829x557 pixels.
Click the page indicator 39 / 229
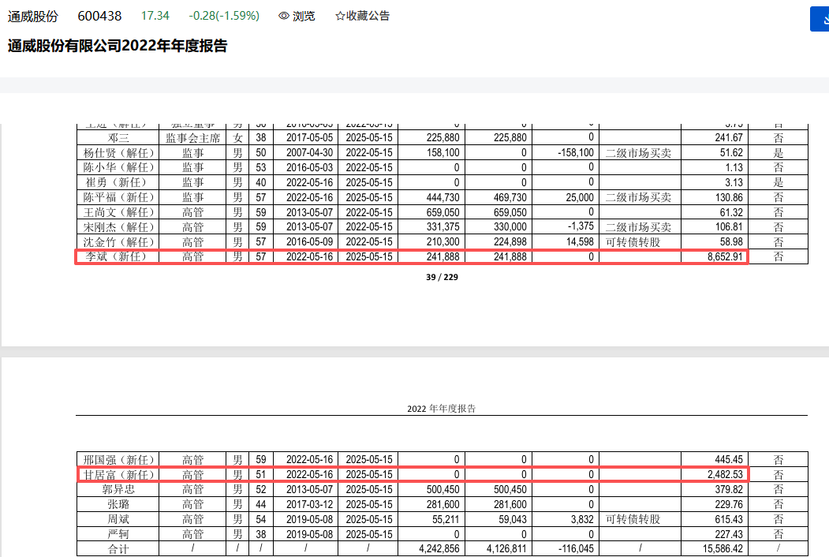(x=441, y=278)
